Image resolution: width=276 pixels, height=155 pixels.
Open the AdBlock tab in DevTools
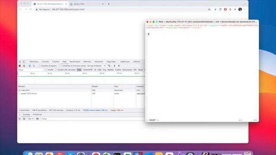coord(137,62)
